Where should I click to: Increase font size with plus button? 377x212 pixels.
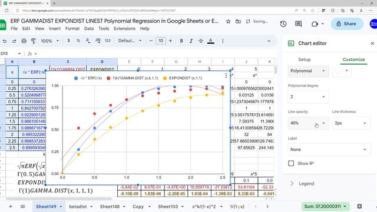170,41
